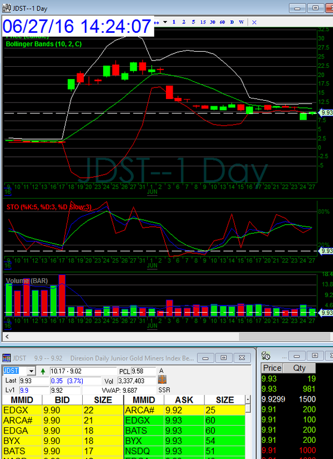Click the Level 2 window title icon
Image resolution: width=333 pixels, height=459 pixels.
pyautogui.click(x=7, y=357)
